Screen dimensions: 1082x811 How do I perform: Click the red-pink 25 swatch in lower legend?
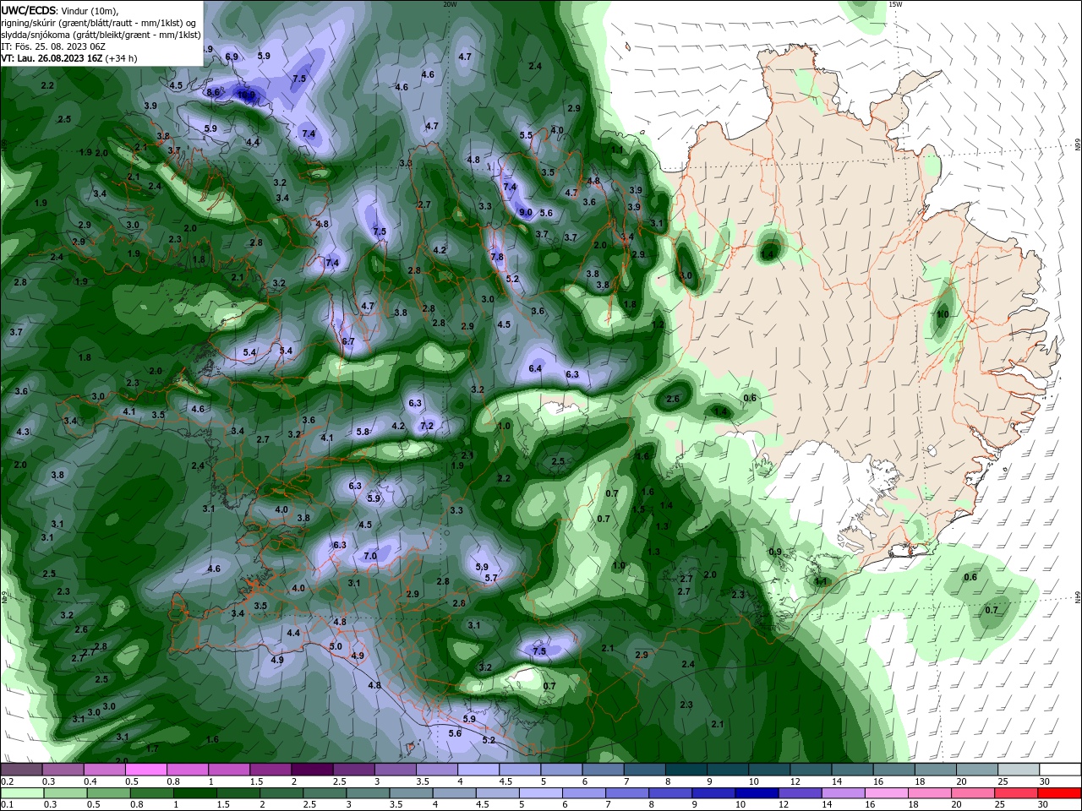[1016, 794]
